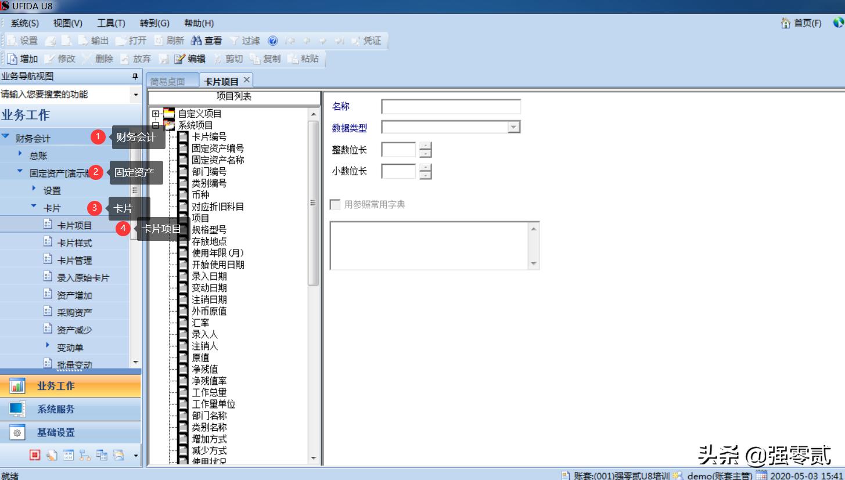This screenshot has height=480, width=845.
Task: Select the 编辑 edit icon
Action: coord(192,58)
